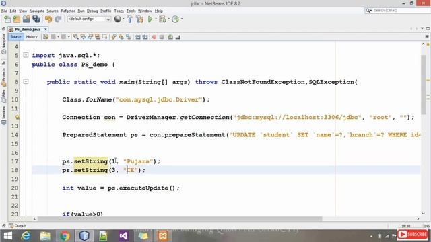
Task: Open the arrow beside Profile Project
Action: click(182, 19)
